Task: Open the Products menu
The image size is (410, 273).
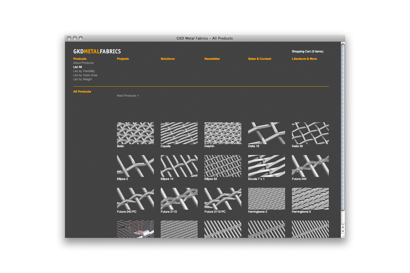Action: point(80,59)
